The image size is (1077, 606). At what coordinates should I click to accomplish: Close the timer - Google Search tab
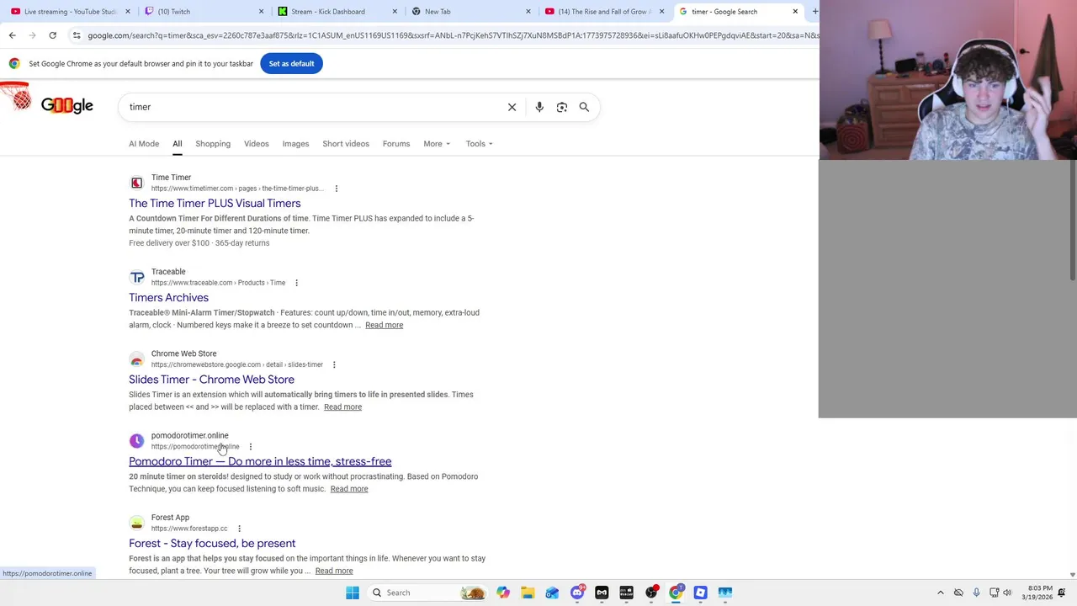click(795, 12)
